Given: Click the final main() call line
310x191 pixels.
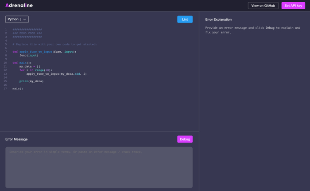Looking at the screenshot, I should pos(18,88).
